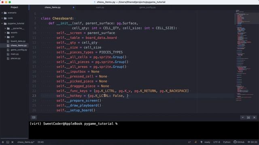Click 'CELL_SIZE' default value in code
Image resolution: width=259 pixels, height=145 pixels.
click(165, 28)
